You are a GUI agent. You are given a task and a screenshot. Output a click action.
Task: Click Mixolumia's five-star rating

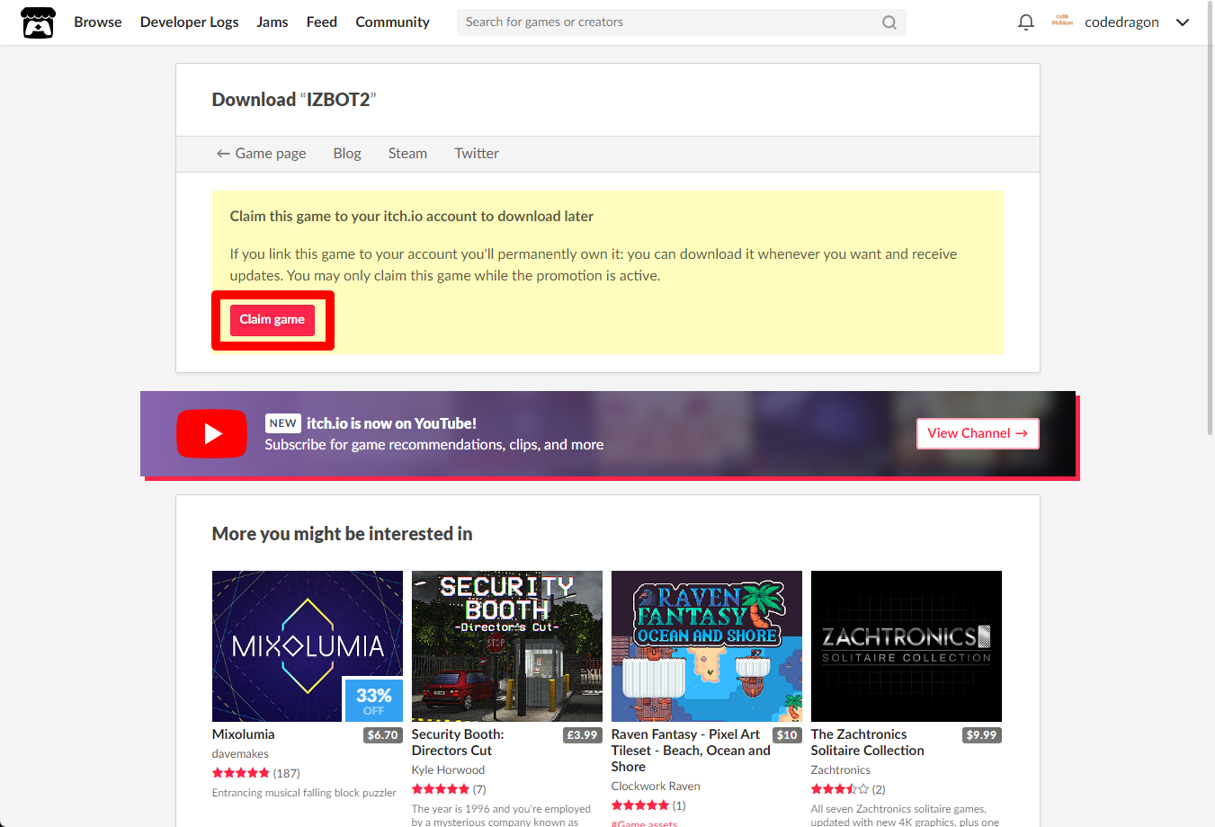(x=241, y=773)
